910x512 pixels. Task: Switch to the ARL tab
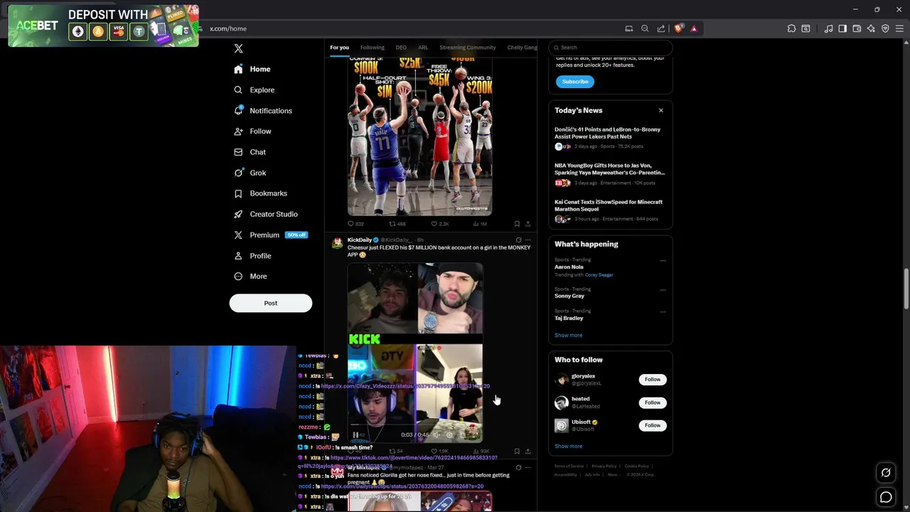(423, 48)
